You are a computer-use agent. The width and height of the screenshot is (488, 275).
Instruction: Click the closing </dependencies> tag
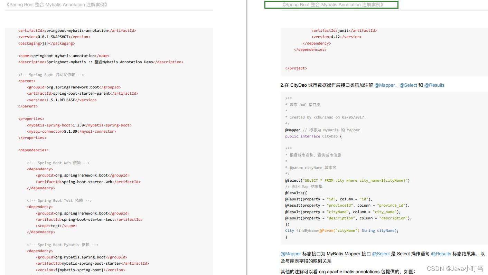tap(310, 49)
